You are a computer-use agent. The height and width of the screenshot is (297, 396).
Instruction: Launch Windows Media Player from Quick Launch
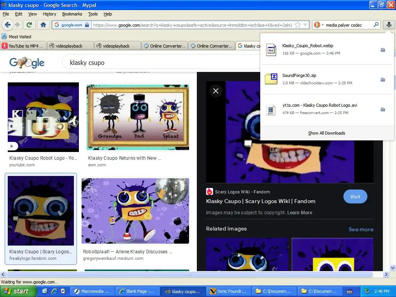coord(63,291)
